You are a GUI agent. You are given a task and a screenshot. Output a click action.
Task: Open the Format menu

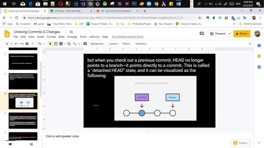51,37
